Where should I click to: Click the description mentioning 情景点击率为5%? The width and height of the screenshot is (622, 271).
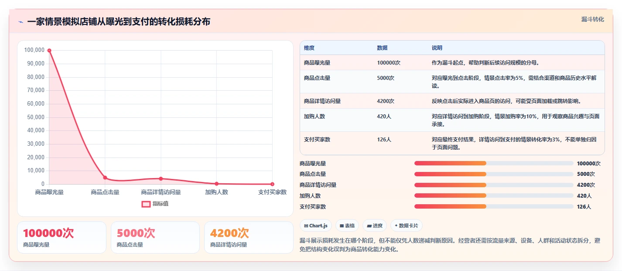pyautogui.click(x=515, y=82)
